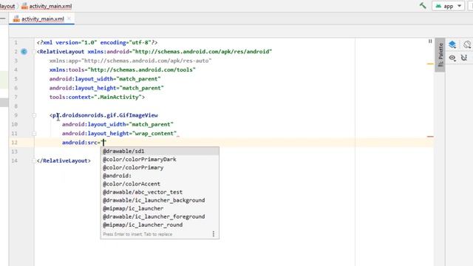Click the red error marker in scrollbar stripe
The image size is (473, 266).
click(430, 137)
